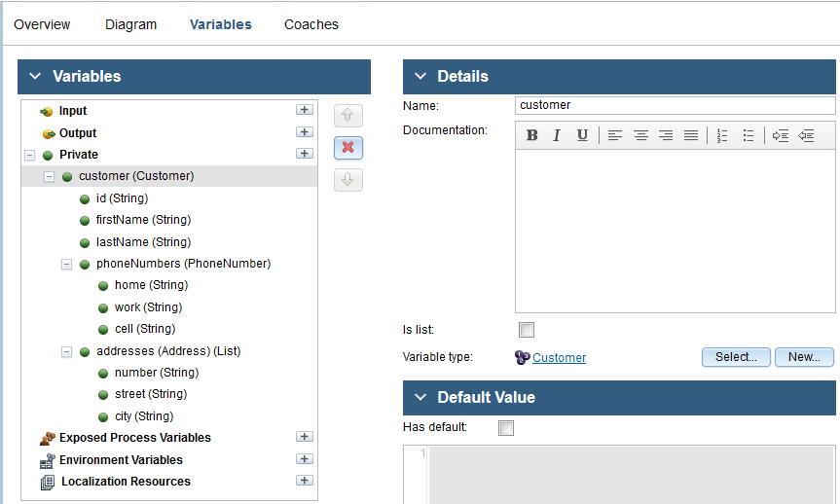Click the Exposed Process Variables icon
Image resolution: width=840 pixels, height=504 pixels.
pos(48,438)
